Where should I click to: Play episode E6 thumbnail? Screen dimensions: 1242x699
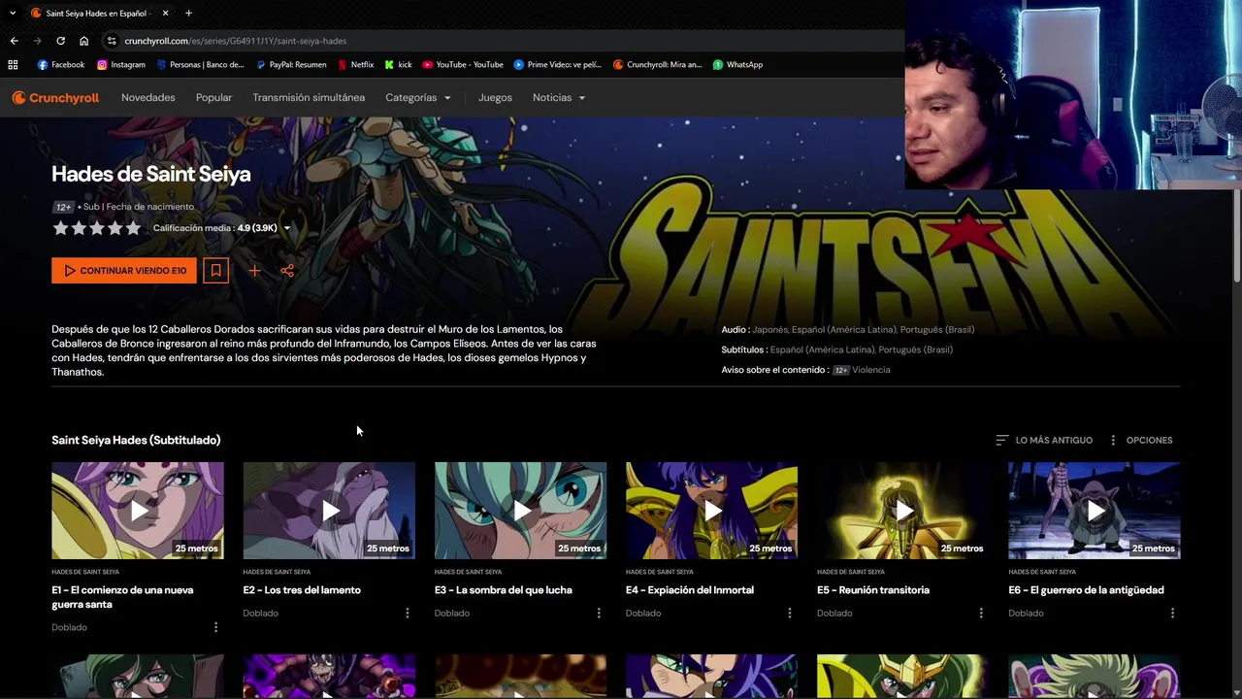tap(1095, 511)
